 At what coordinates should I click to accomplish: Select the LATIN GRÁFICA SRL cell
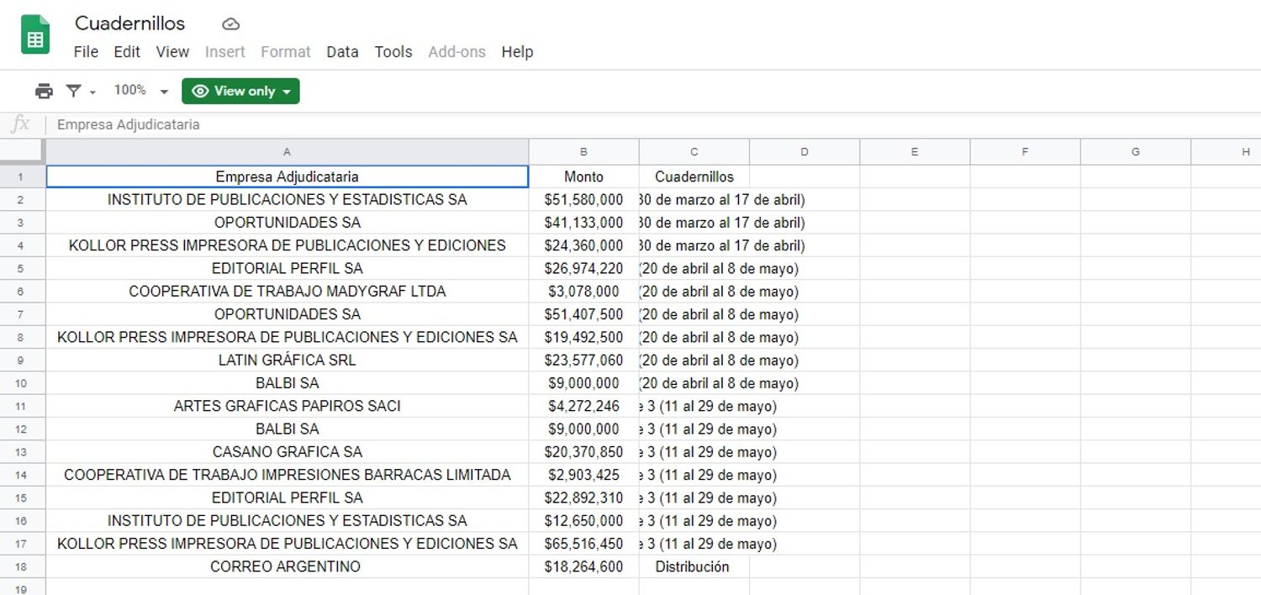[x=287, y=361]
